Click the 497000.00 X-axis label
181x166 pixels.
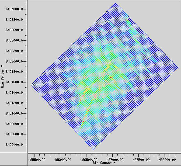pos(115,160)
